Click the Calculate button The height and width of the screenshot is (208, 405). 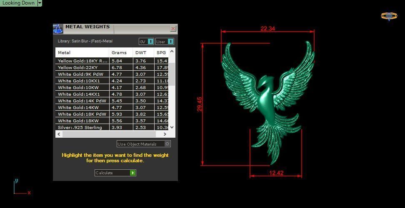[115, 173]
